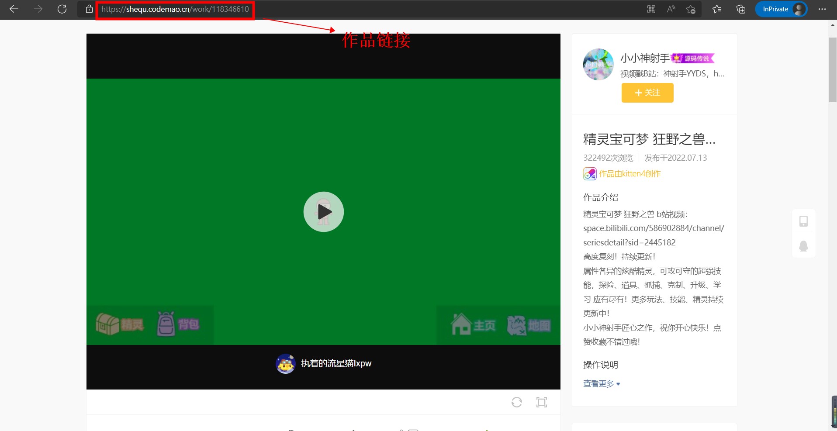Reload the page with Refresh icon
The height and width of the screenshot is (431, 837).
(62, 9)
